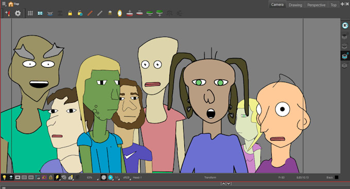Click the collapse-down arrow below the view
Screen dimensions: 350x189
tap(229, 184)
